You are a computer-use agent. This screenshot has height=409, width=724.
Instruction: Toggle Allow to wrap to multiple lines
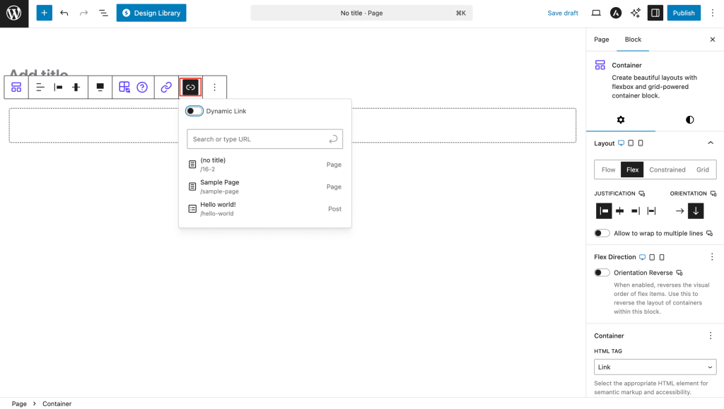click(602, 233)
